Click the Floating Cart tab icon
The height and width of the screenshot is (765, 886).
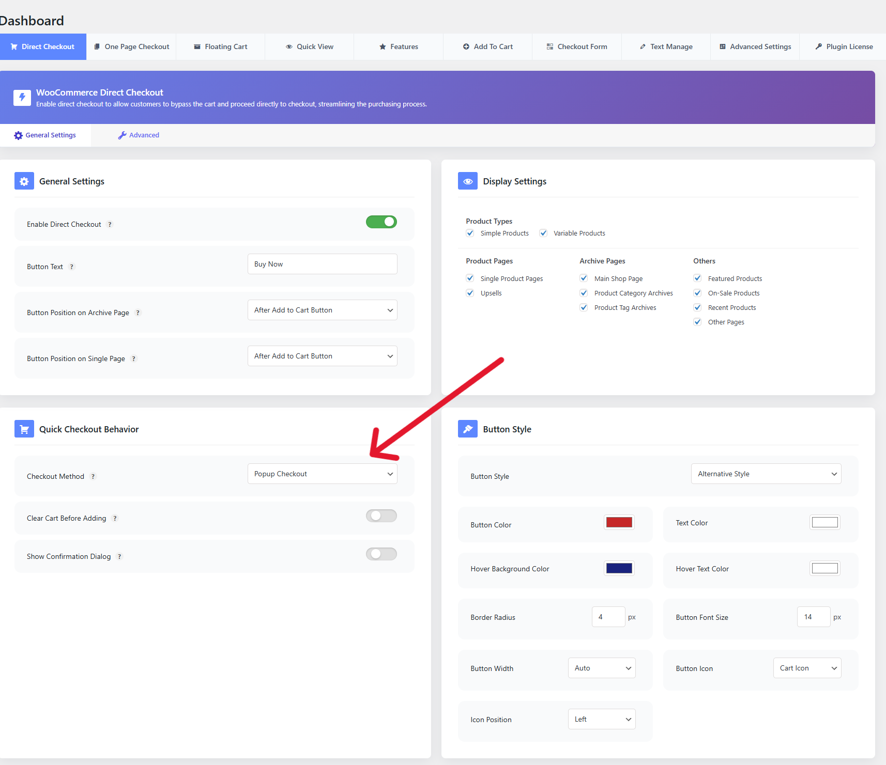pyautogui.click(x=197, y=46)
